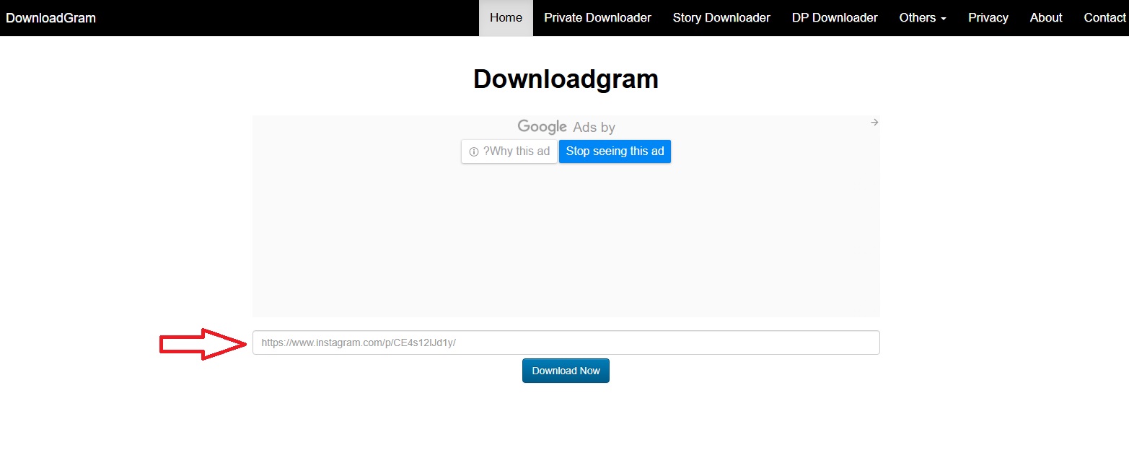Go to the Story Downloader page

coord(721,18)
